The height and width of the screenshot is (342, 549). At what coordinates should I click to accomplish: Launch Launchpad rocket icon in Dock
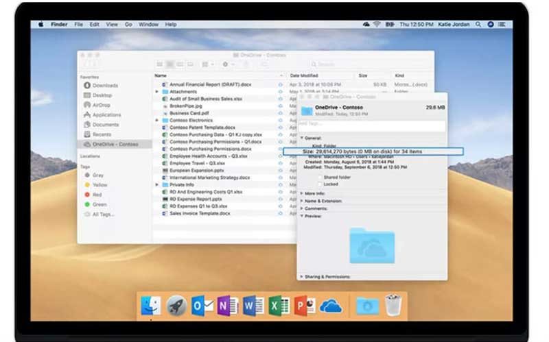pos(176,306)
